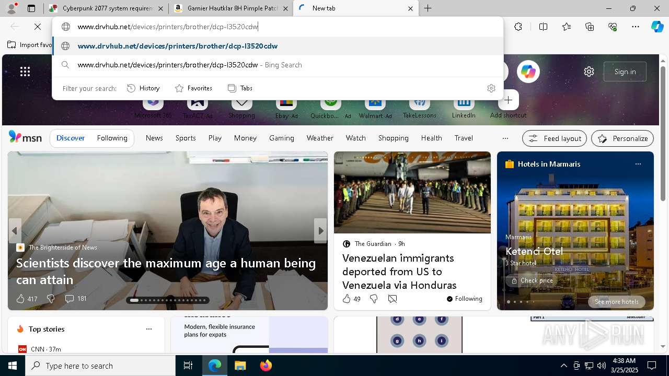This screenshot has width=669, height=376.
Task: See more hotels in Marmaris
Action: [616, 302]
